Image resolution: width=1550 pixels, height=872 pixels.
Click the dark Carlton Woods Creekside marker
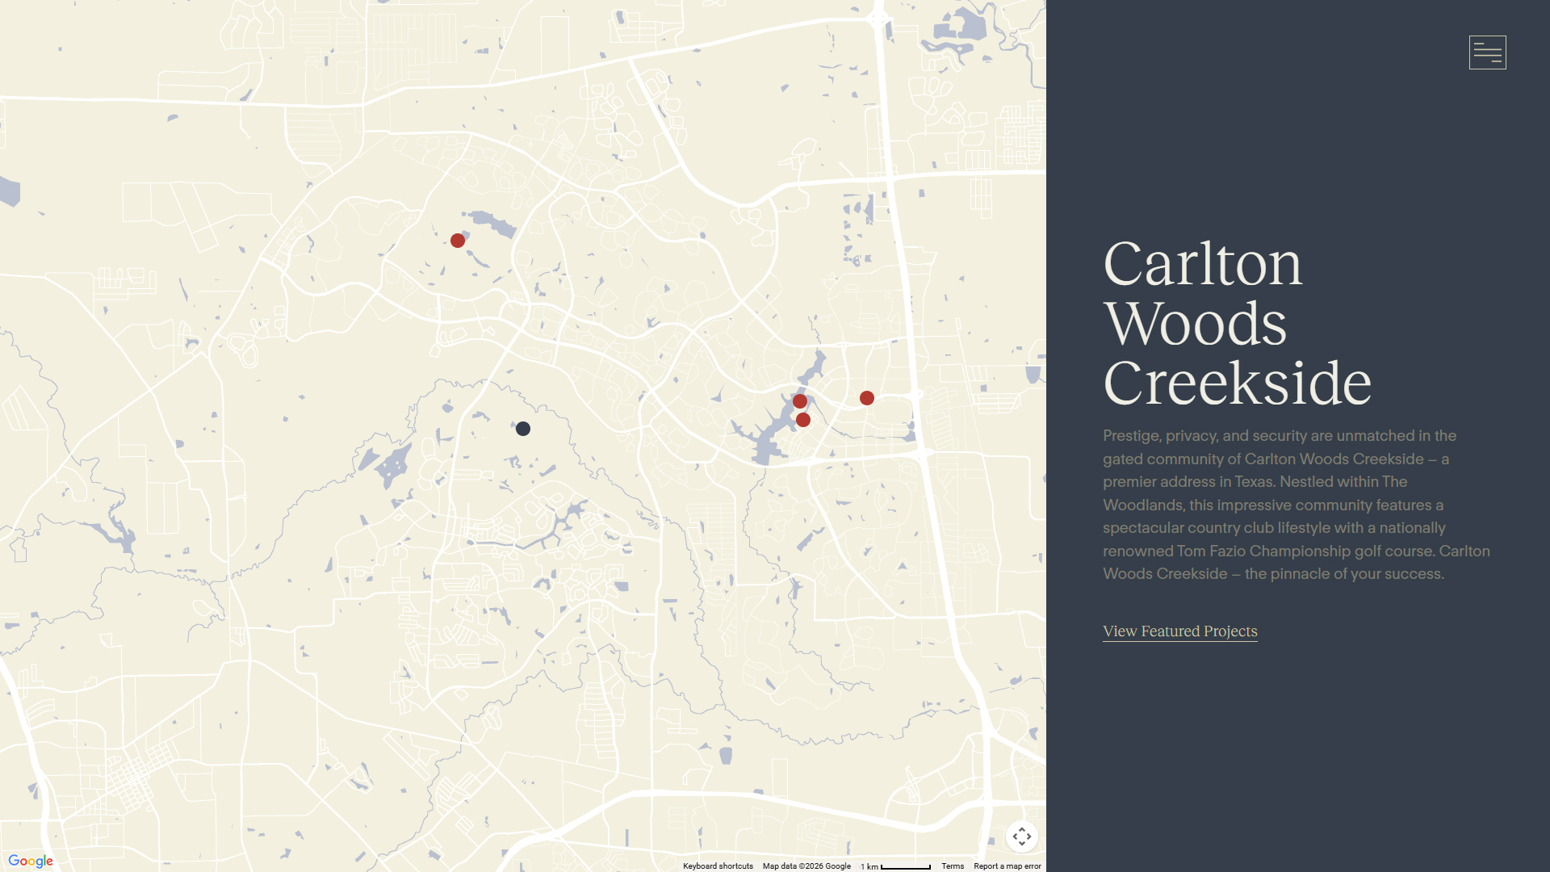point(523,429)
